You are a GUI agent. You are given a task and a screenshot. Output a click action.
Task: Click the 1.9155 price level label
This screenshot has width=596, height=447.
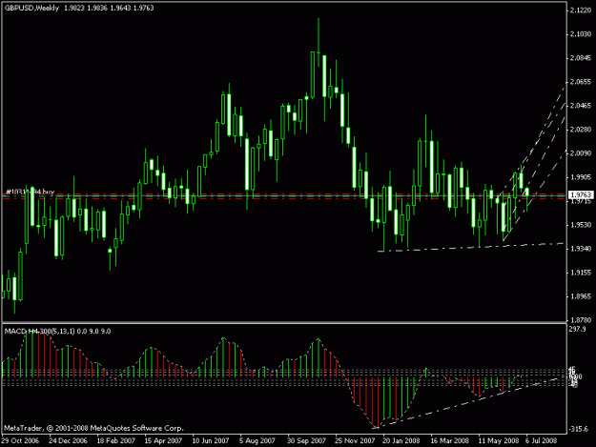(x=581, y=273)
